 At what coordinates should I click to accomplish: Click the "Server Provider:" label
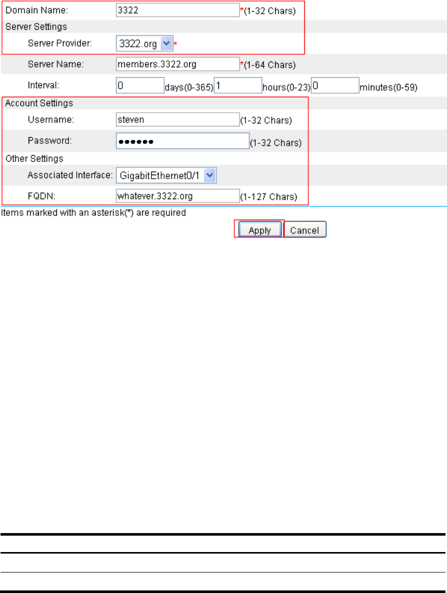(60, 44)
